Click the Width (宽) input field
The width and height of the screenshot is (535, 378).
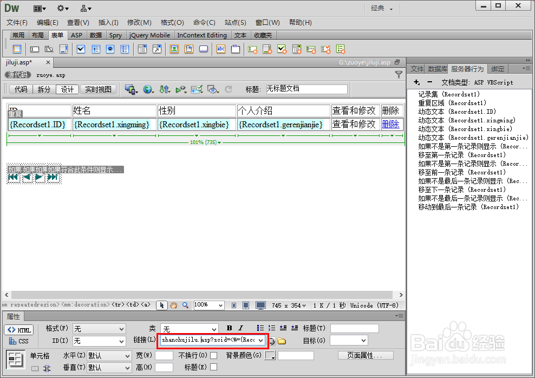[164, 355]
